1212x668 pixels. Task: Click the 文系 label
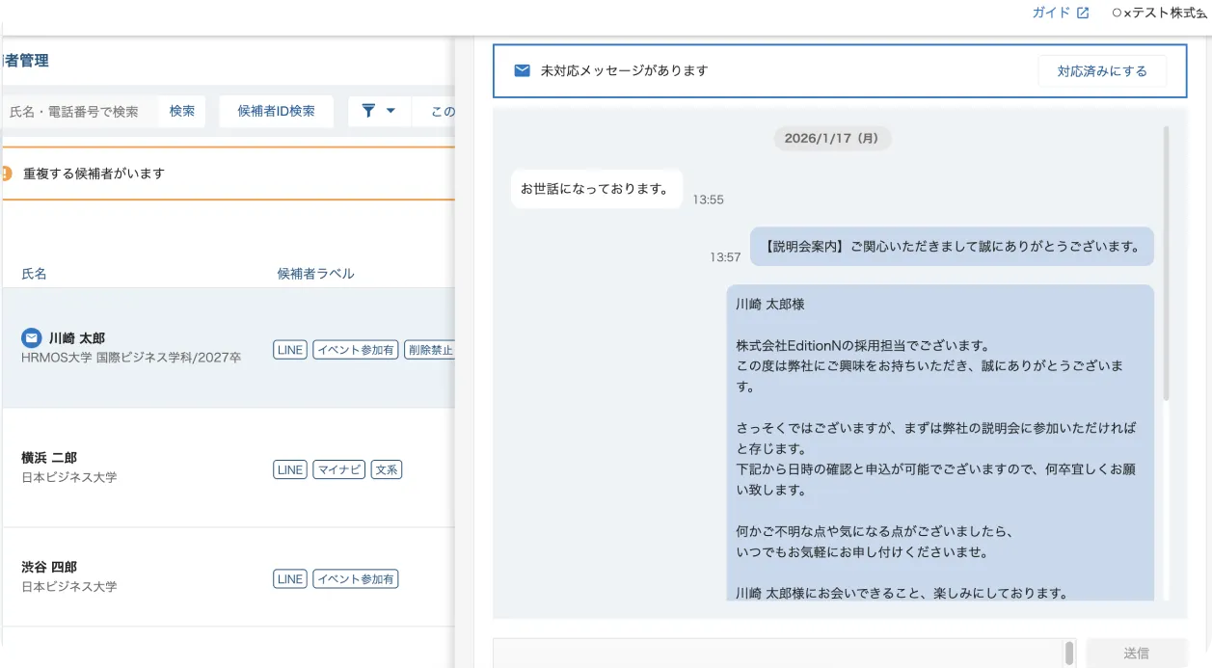[387, 469]
